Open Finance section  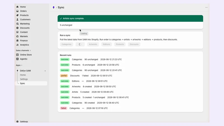point(24,41)
